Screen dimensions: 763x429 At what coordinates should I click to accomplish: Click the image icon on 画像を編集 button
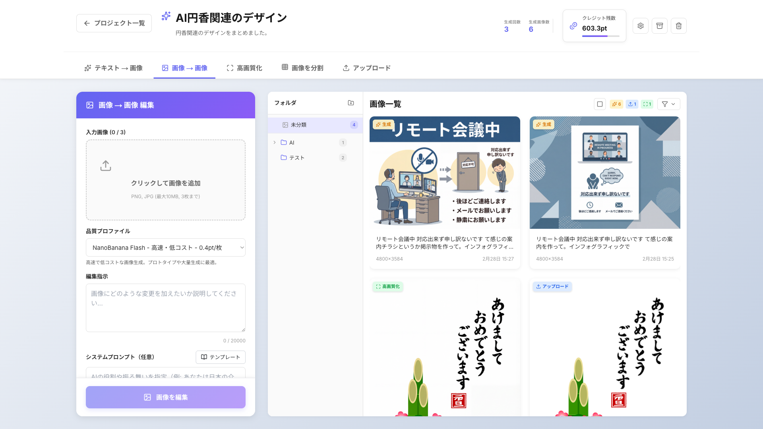[x=147, y=397]
